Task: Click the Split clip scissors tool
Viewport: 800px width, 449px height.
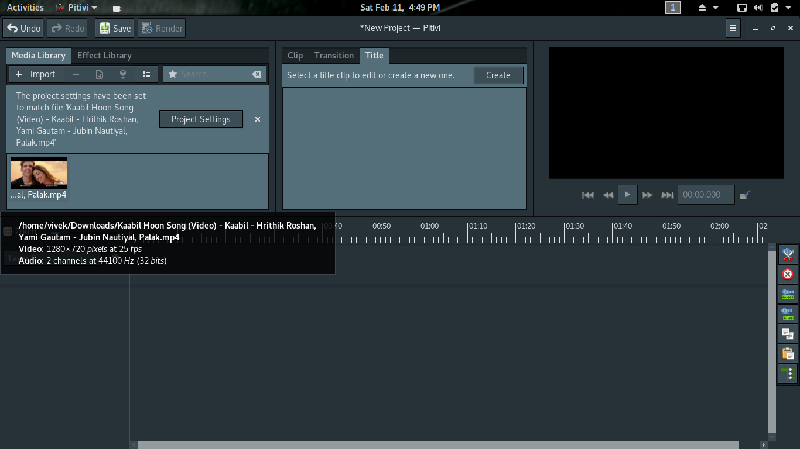Action: coord(788,254)
